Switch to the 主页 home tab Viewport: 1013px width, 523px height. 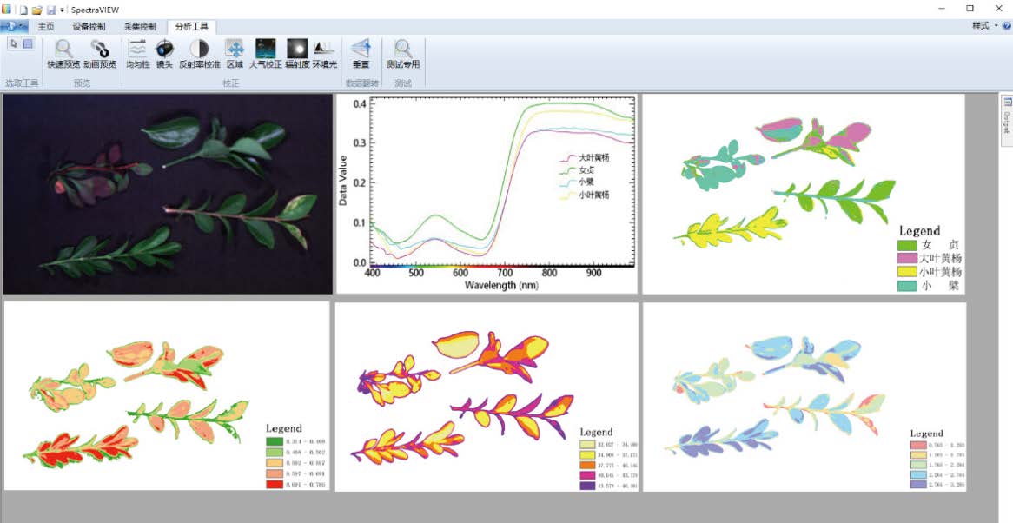pos(46,26)
